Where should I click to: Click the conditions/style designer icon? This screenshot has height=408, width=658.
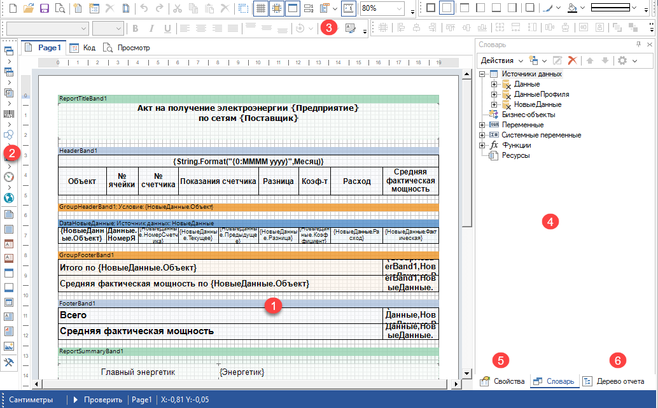tap(350, 29)
